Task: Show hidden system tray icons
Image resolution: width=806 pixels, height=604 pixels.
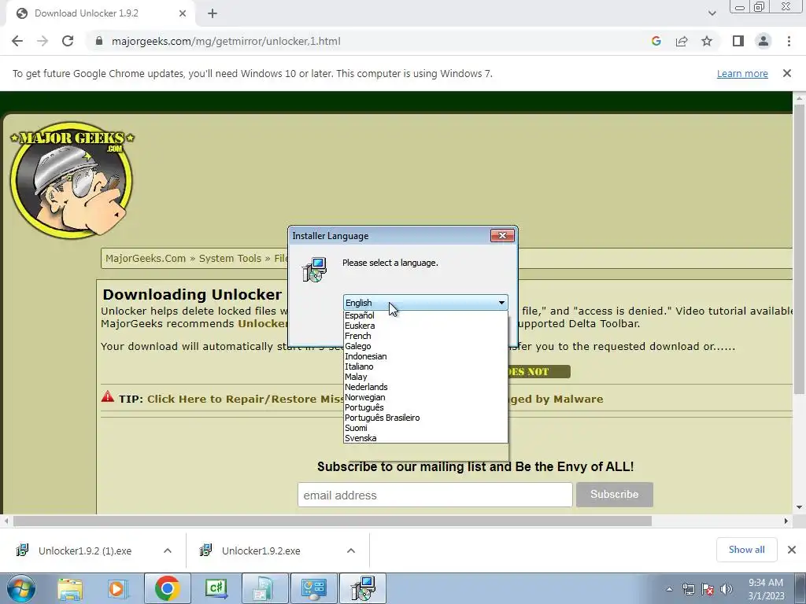Action: click(669, 589)
